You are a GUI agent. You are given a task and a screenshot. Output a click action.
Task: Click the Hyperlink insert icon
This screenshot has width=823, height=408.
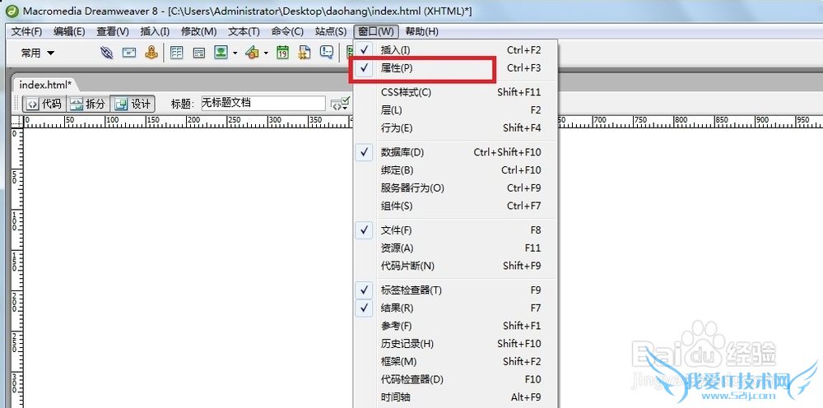tap(107, 53)
